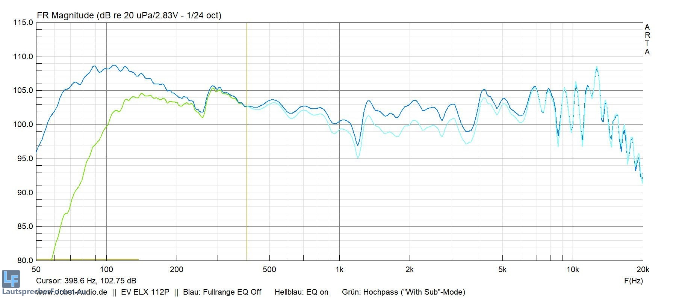Click the 80.0 dB y-axis label

23,261
